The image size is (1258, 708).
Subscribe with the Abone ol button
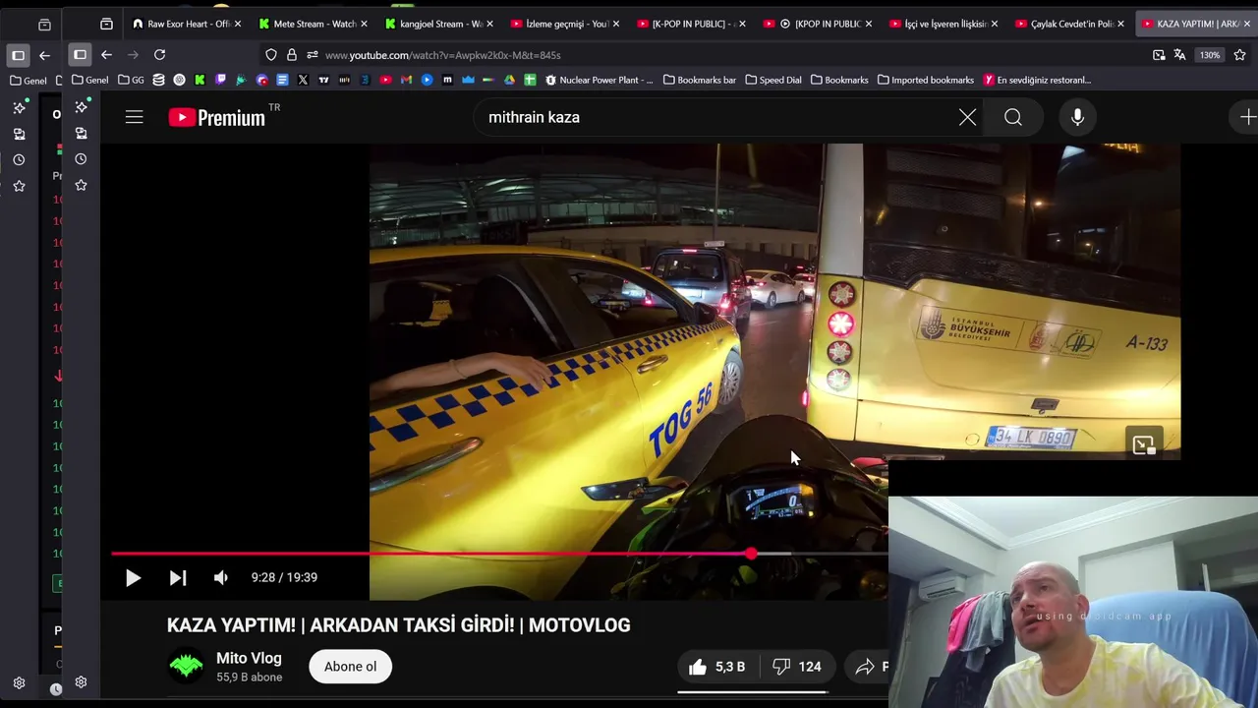click(351, 667)
